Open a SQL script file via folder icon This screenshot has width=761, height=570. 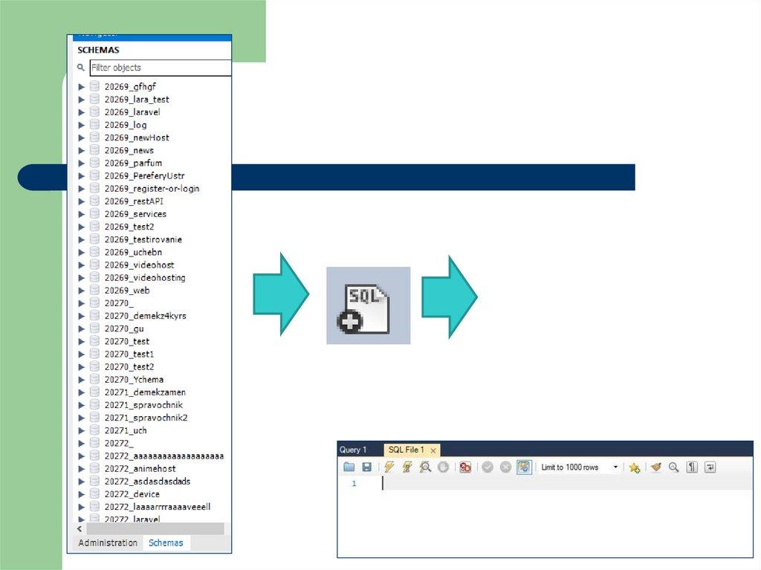point(349,467)
